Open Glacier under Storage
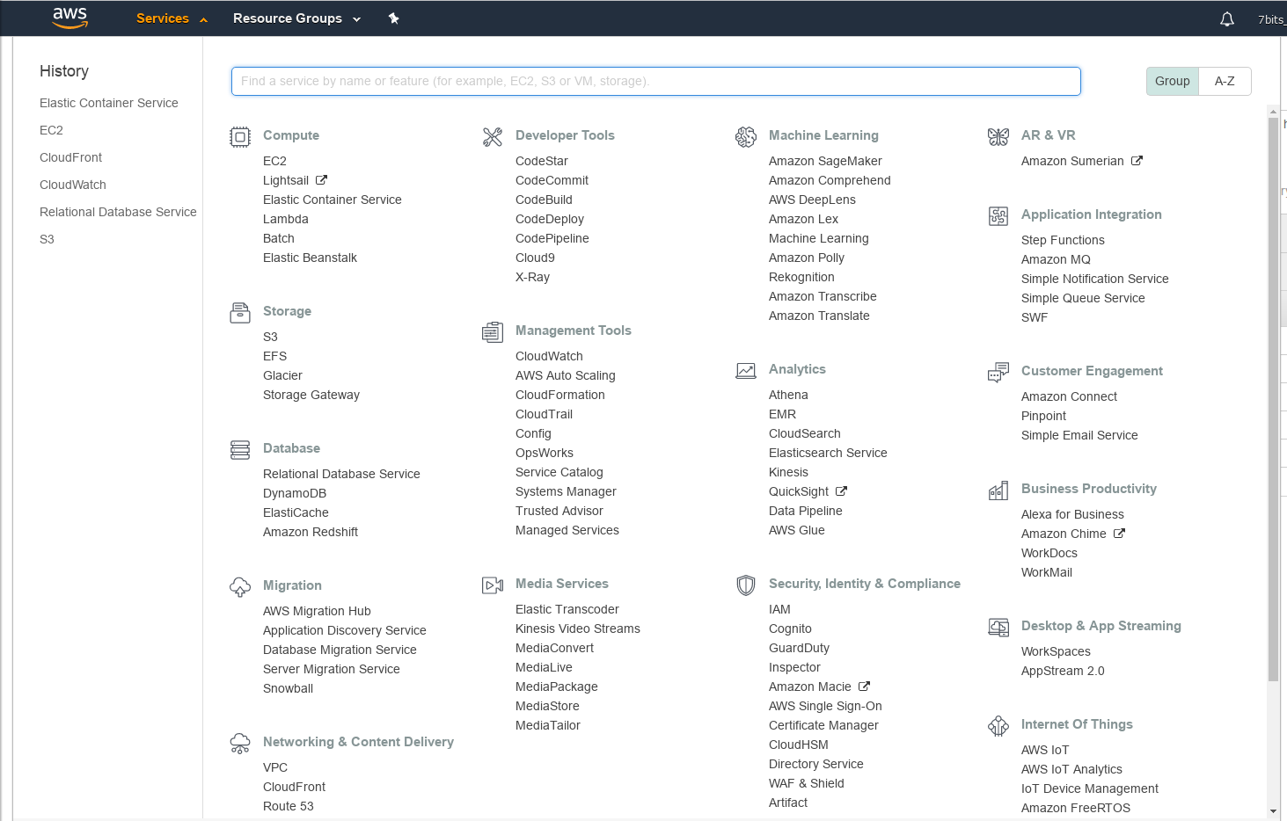The width and height of the screenshot is (1287, 821). 282,375
